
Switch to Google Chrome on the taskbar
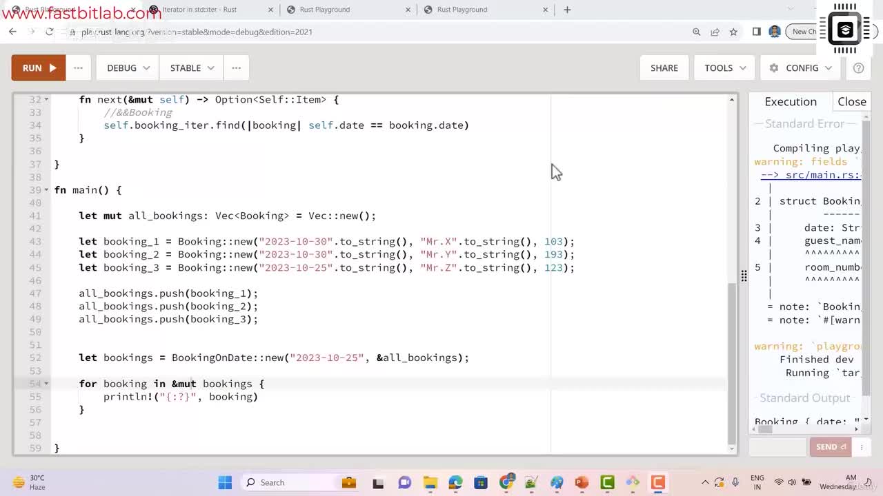(506, 482)
